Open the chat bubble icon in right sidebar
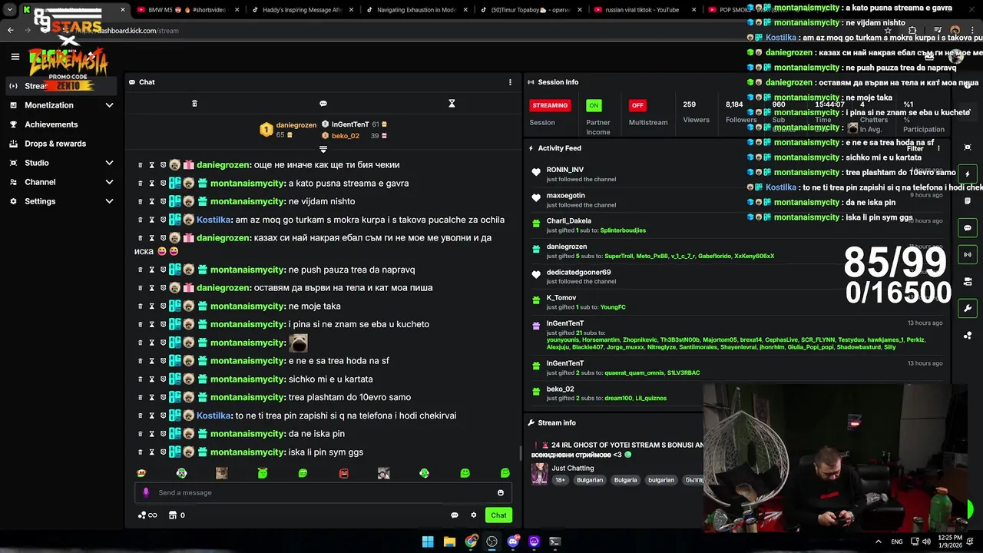The height and width of the screenshot is (553, 983). (x=968, y=228)
